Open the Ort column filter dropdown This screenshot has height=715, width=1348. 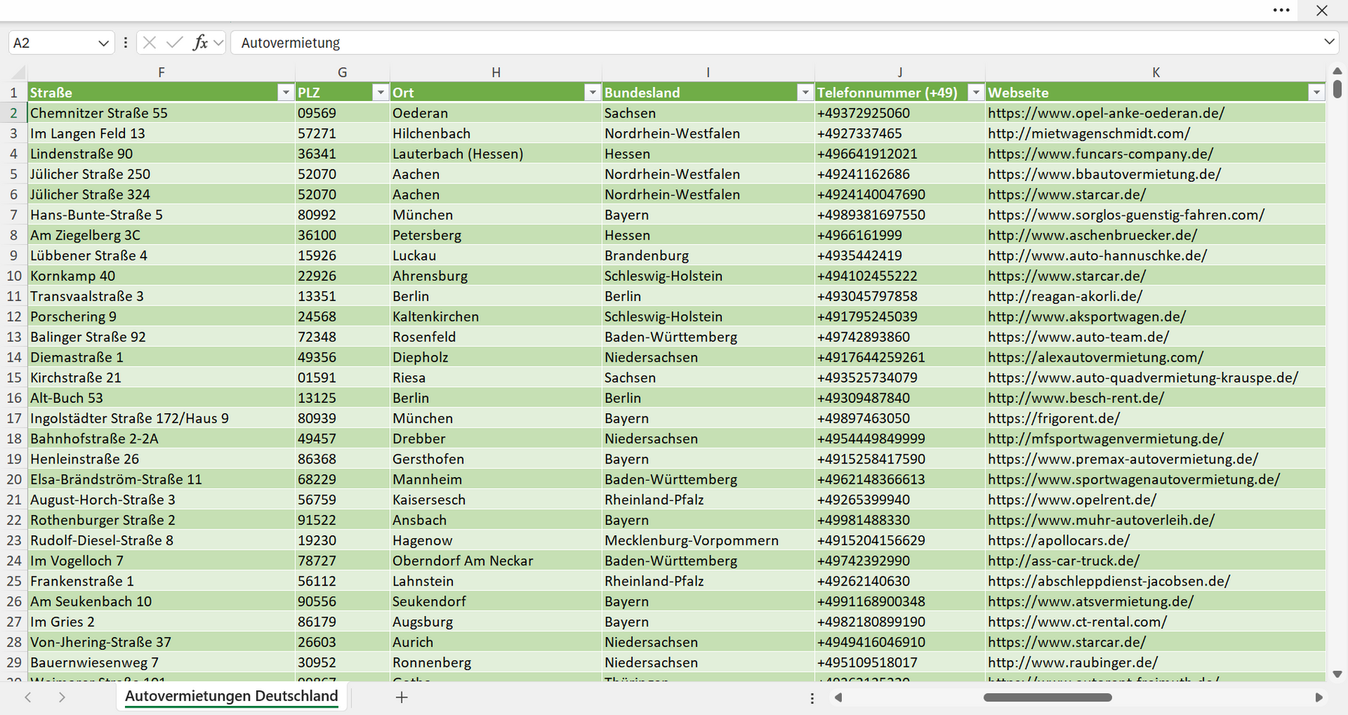point(592,92)
